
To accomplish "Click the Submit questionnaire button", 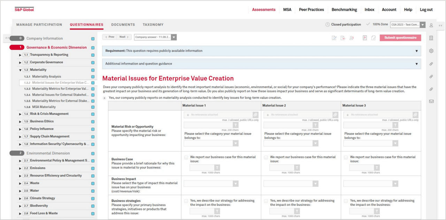I will (400, 38).
